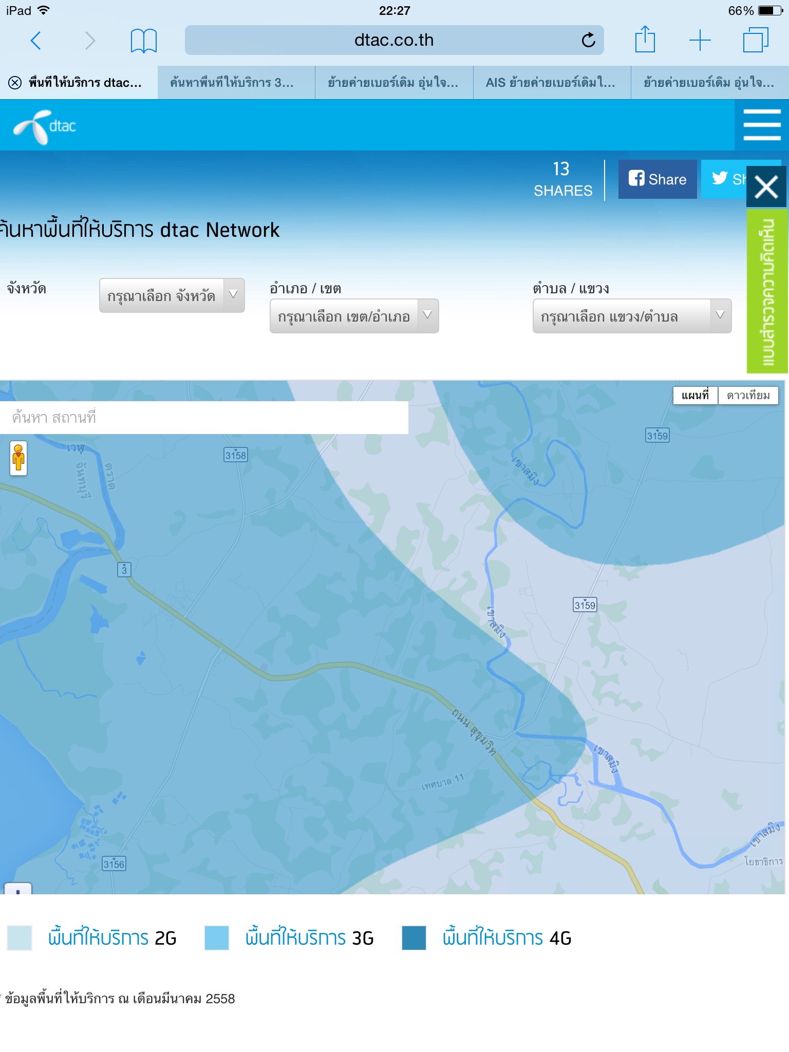This screenshot has width=789, height=1052.
Task: Open the district (เขต/อำเภอ) dropdown
Action: pyautogui.click(x=354, y=316)
